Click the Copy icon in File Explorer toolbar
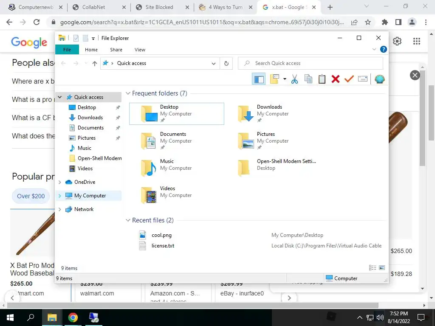435x326 pixels. click(x=308, y=79)
